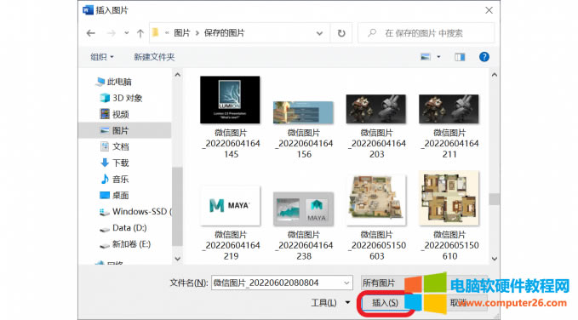Expand the address bar history dropdown
Viewport: 578px width, 320px height.
point(319,33)
